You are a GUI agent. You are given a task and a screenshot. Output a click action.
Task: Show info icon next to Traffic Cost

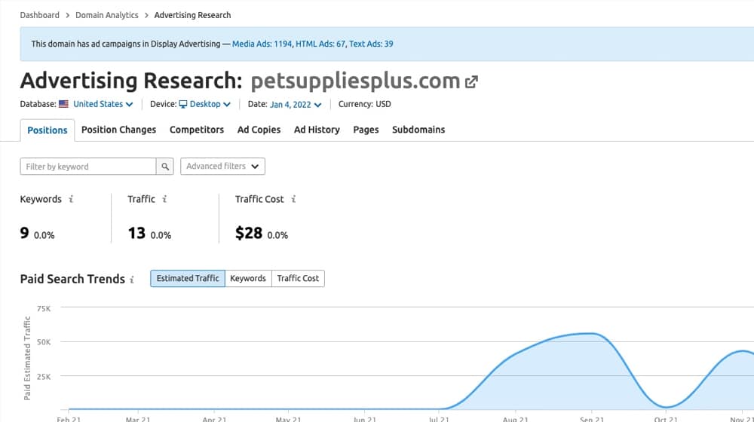click(x=293, y=199)
